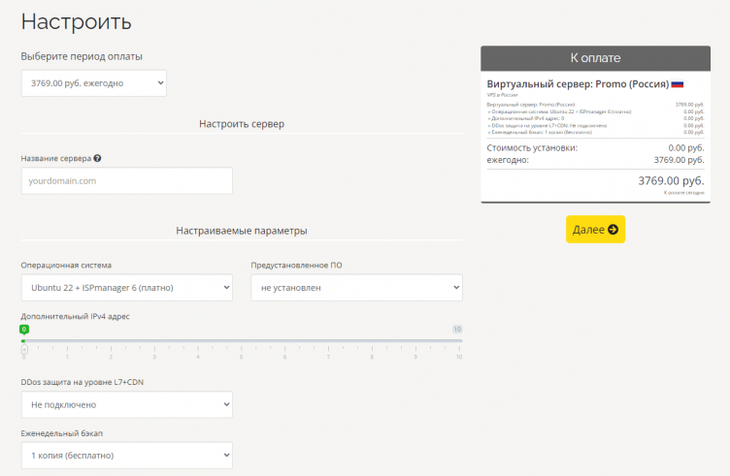Open the Предустановленное ПО dropdown
730x476 pixels.
[x=356, y=288]
